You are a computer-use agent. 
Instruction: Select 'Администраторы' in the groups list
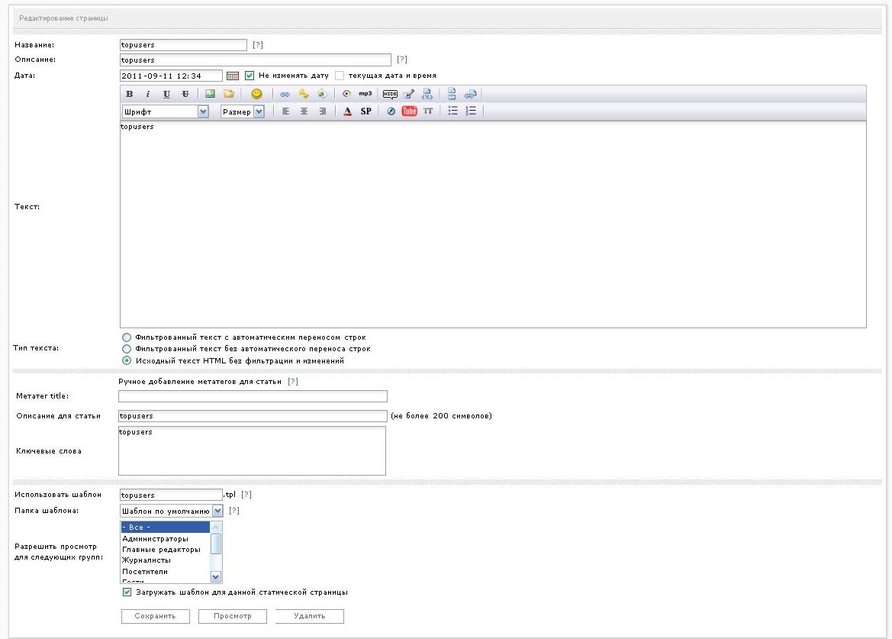(x=156, y=538)
